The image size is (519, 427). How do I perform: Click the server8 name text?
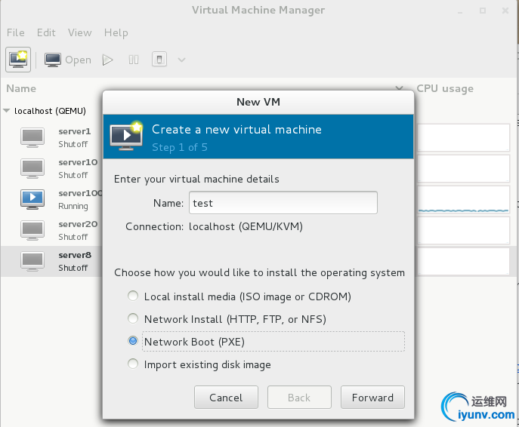coord(75,255)
